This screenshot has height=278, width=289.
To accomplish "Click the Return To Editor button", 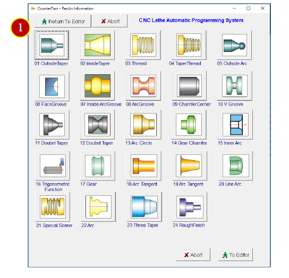I will [63, 21].
